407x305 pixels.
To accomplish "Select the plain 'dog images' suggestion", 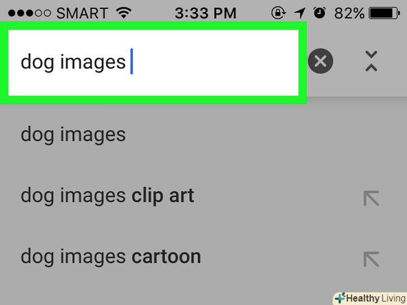I will pyautogui.click(x=73, y=135).
